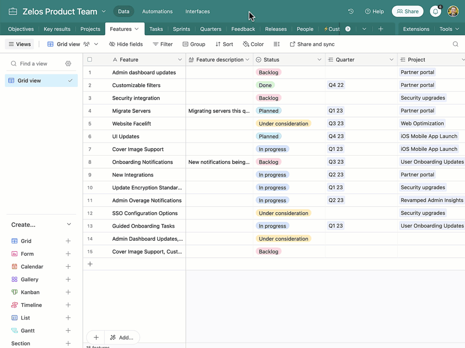This screenshot has height=348, width=465.
Task: Open the Sort menu
Action: coord(224,44)
